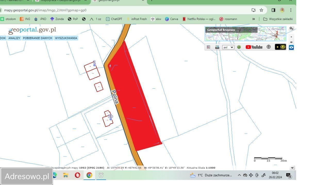The width and height of the screenshot is (330, 185).
Task: Click the green help question mark icon
Action: click(x=239, y=47)
